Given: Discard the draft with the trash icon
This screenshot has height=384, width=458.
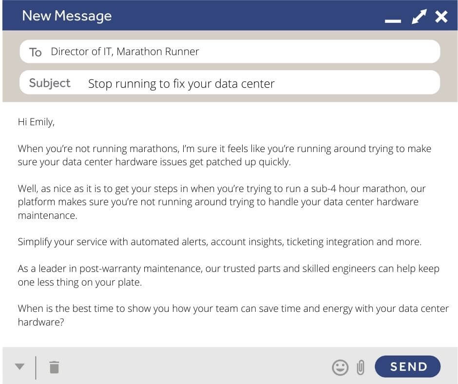Looking at the screenshot, I should tap(54, 367).
